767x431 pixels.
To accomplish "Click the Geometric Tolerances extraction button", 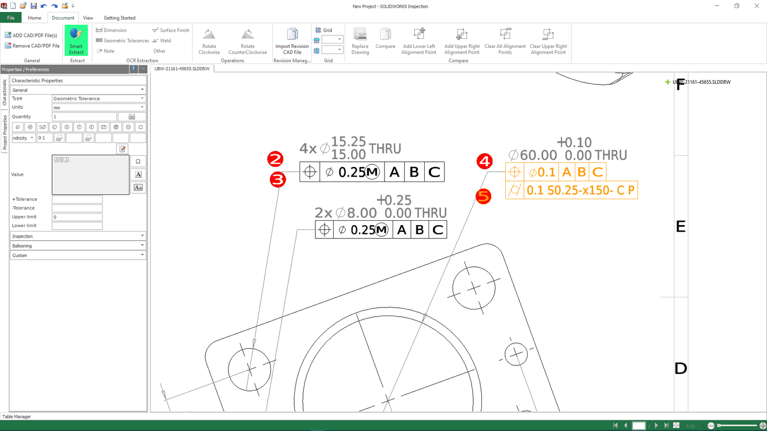I will (x=123, y=41).
